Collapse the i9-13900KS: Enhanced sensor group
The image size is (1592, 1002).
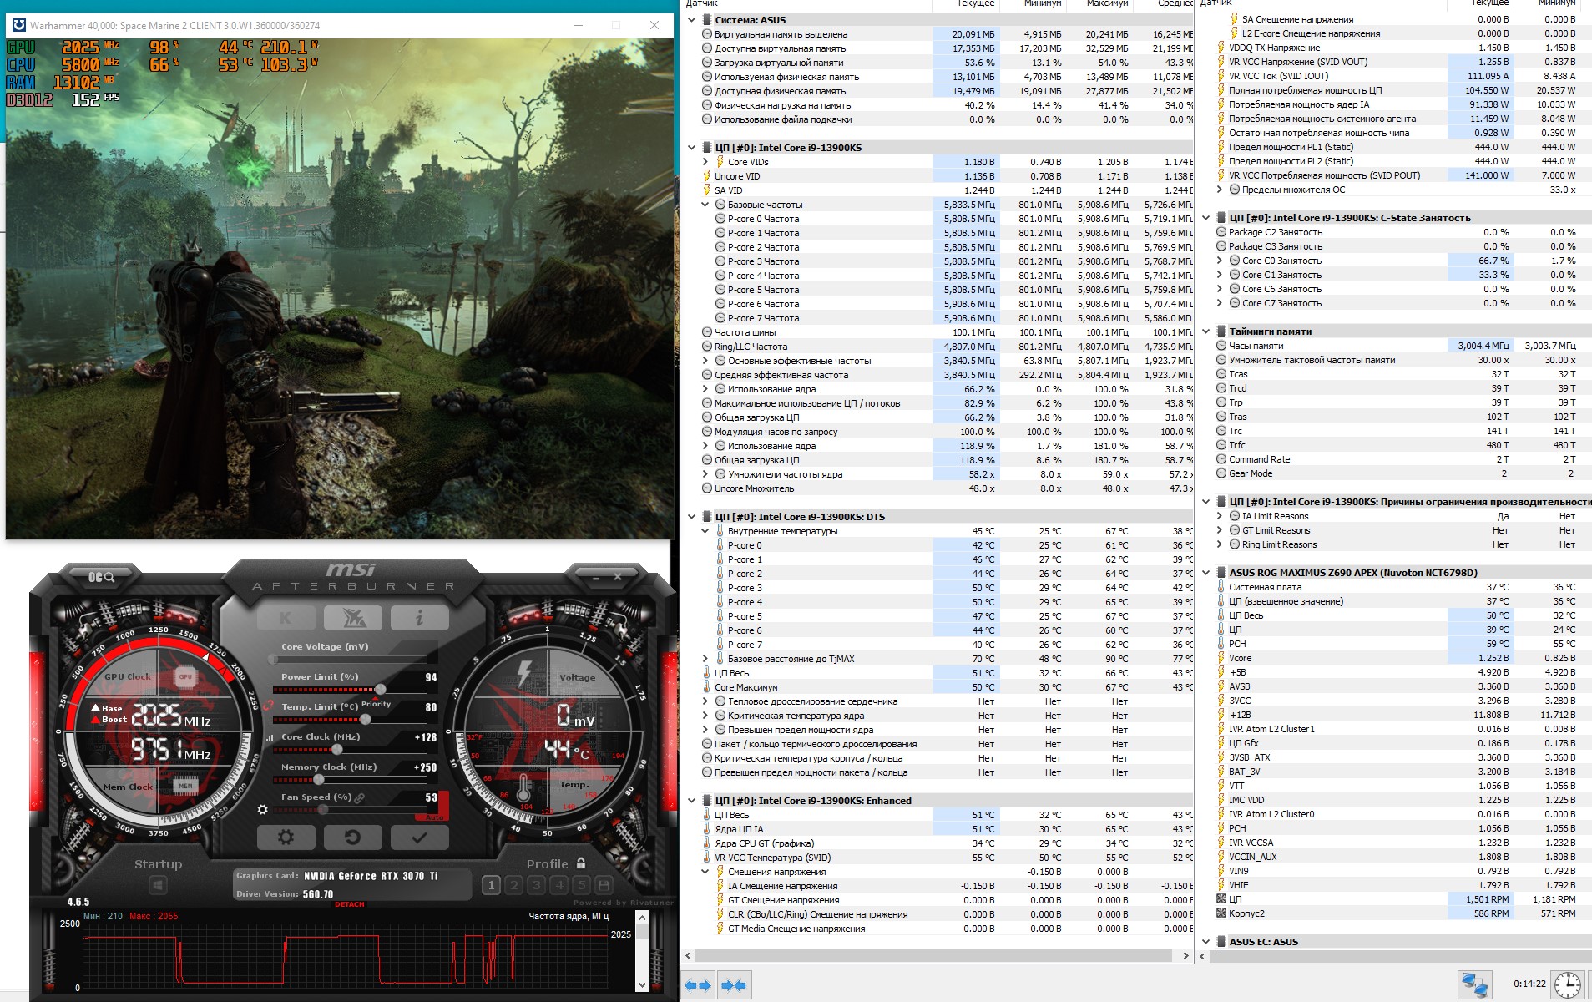tap(691, 801)
